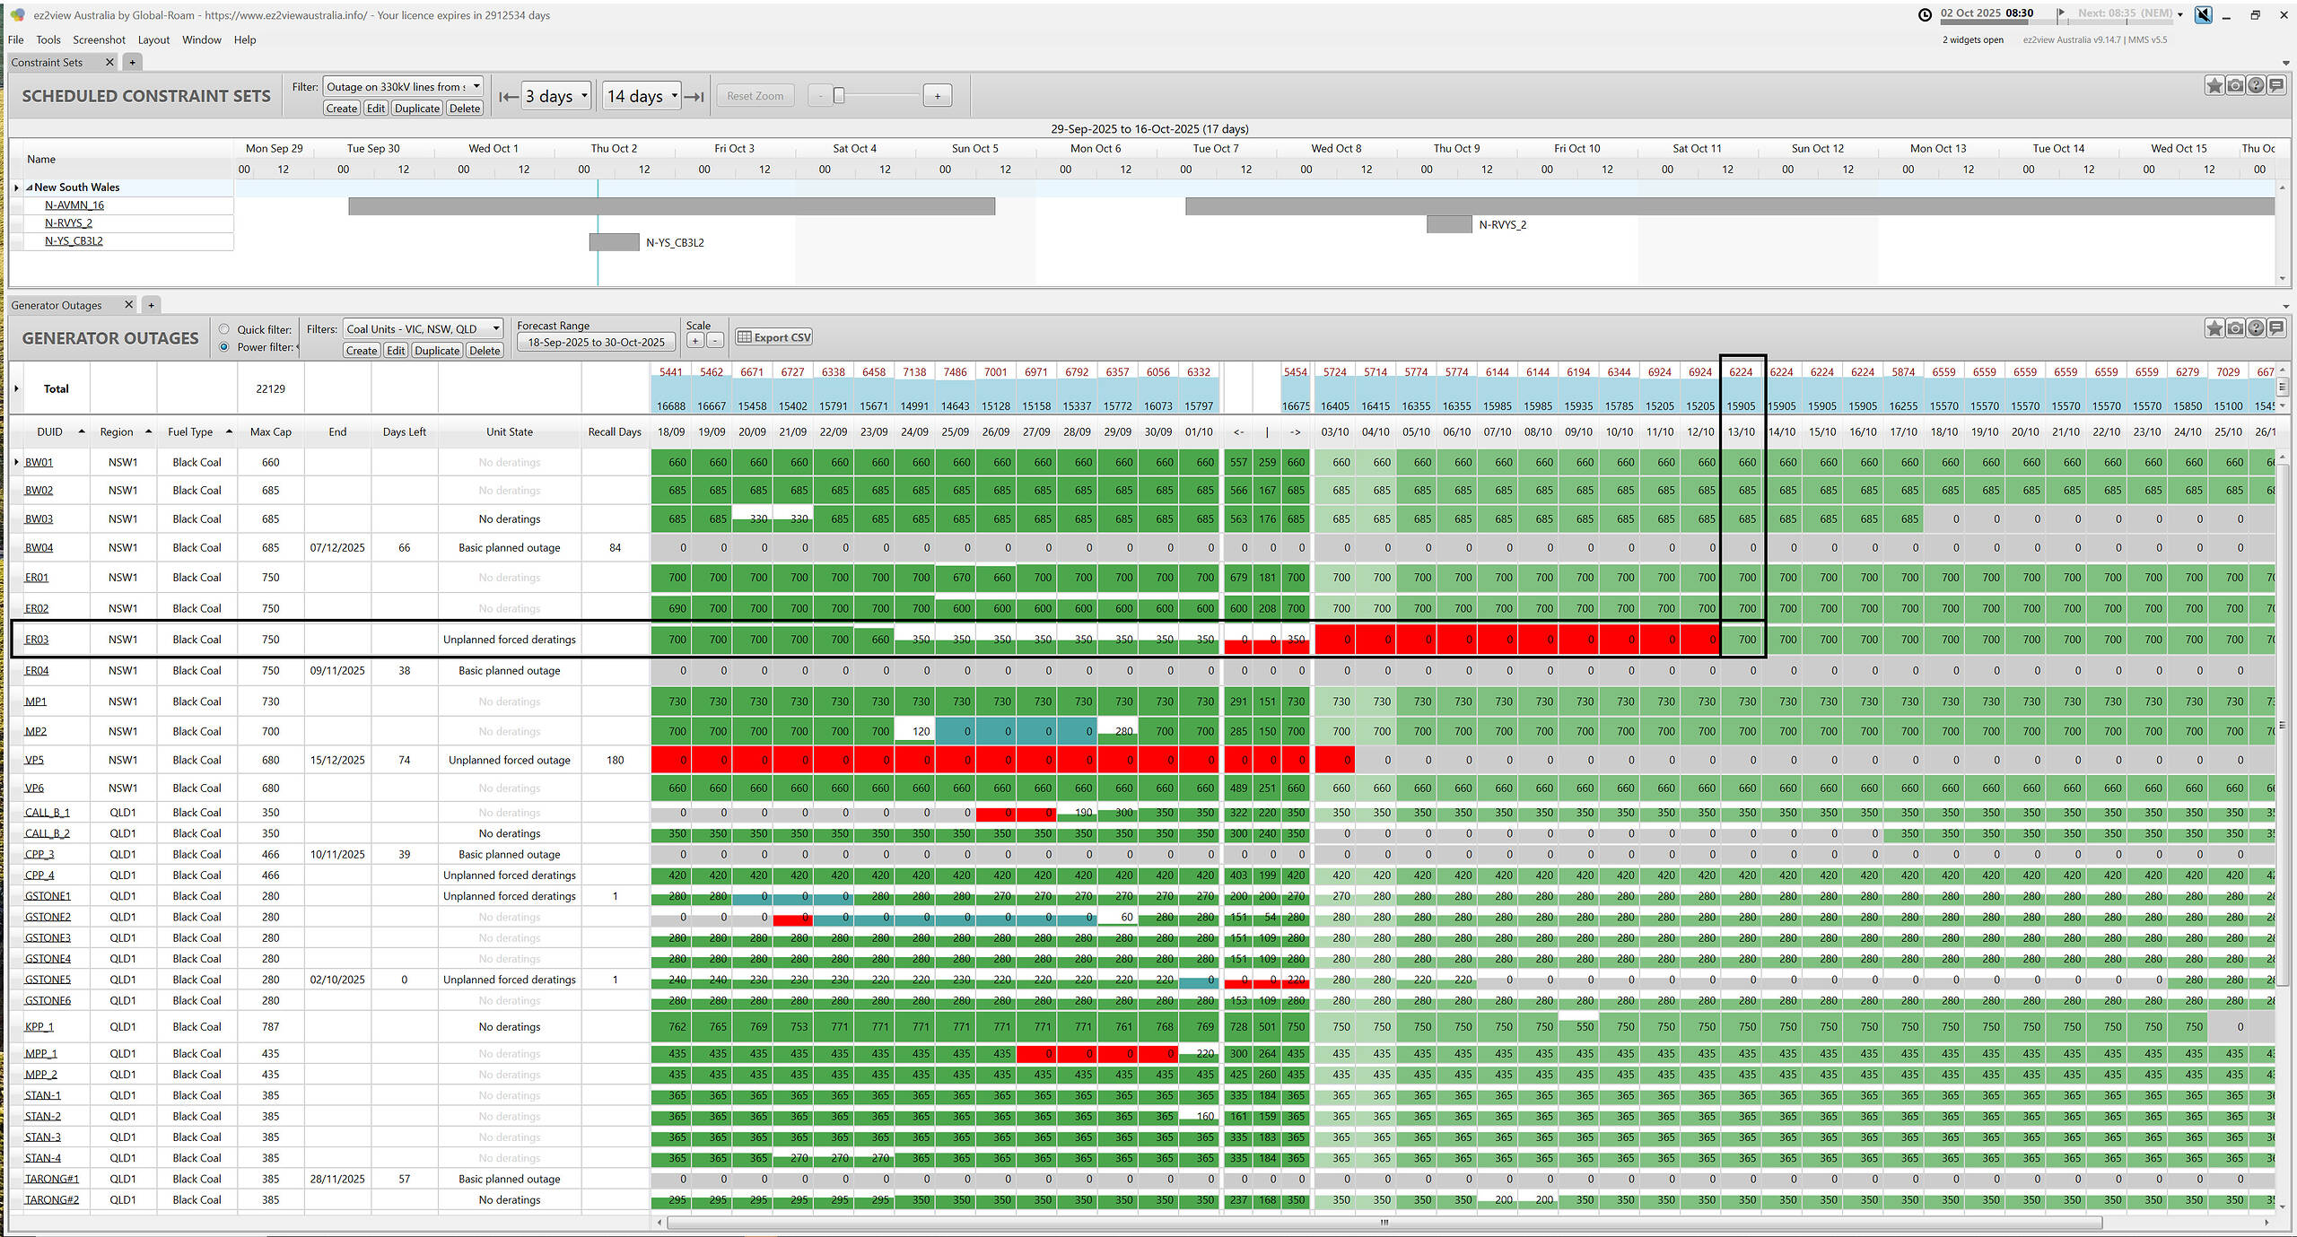Click the mute sound icon in title bar
The width and height of the screenshot is (2297, 1237).
[2203, 14]
